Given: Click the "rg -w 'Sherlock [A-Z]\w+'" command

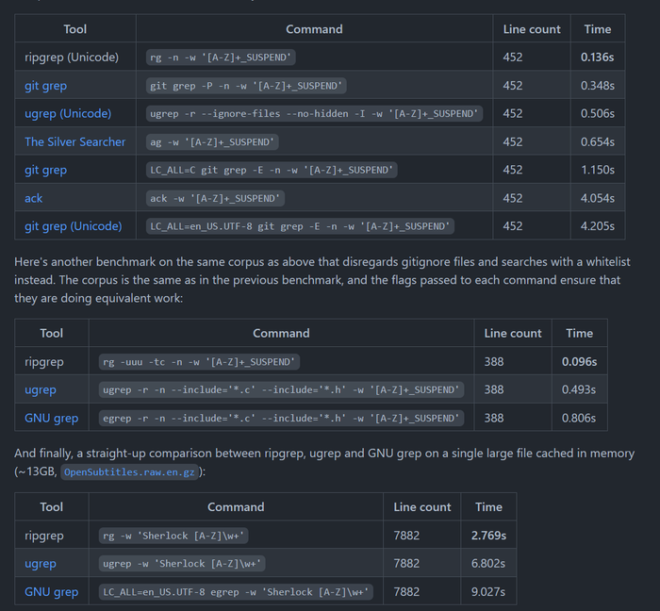Looking at the screenshot, I should tap(175, 535).
